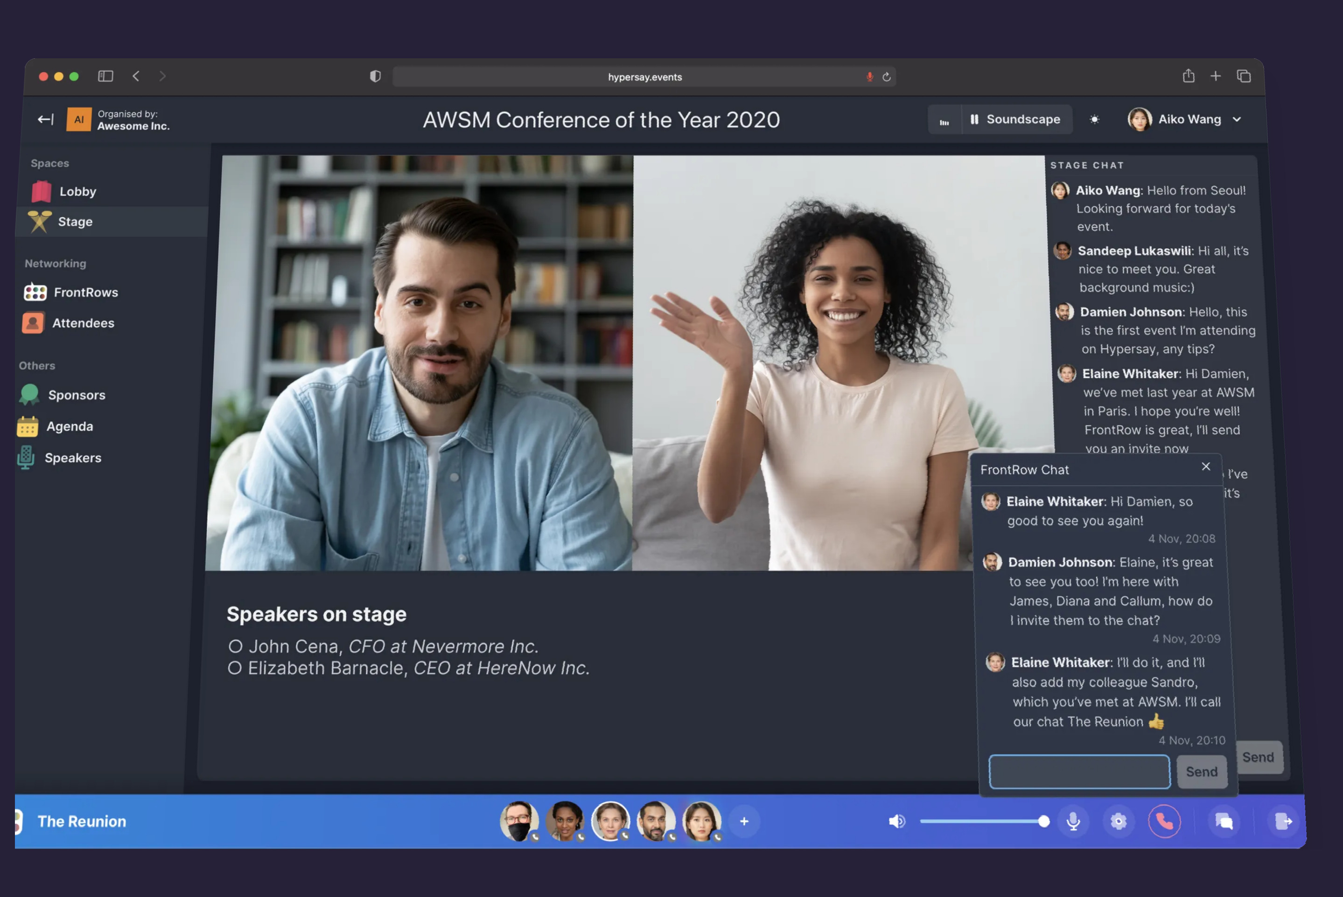Select the Stage space

click(112, 222)
